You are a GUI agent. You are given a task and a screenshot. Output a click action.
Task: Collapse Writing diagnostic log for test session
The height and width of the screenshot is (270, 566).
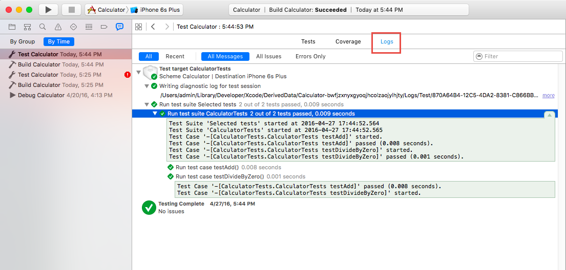tap(146, 86)
